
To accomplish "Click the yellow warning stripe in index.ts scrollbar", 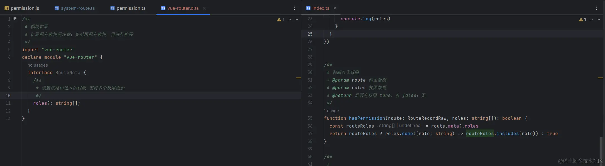I will point(600,78).
